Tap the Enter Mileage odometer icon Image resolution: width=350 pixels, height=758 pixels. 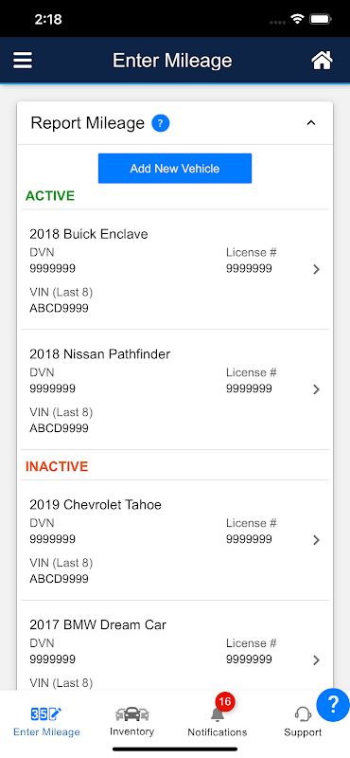(46, 713)
